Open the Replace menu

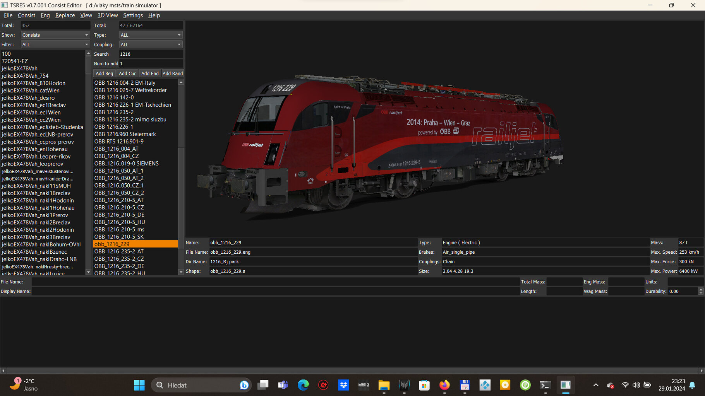[x=65, y=15]
